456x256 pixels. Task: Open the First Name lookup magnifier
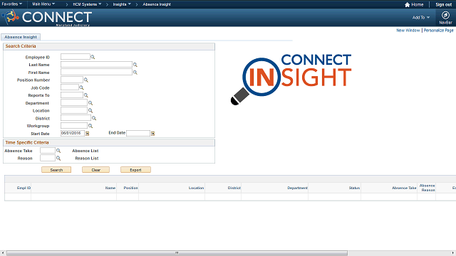coord(135,73)
